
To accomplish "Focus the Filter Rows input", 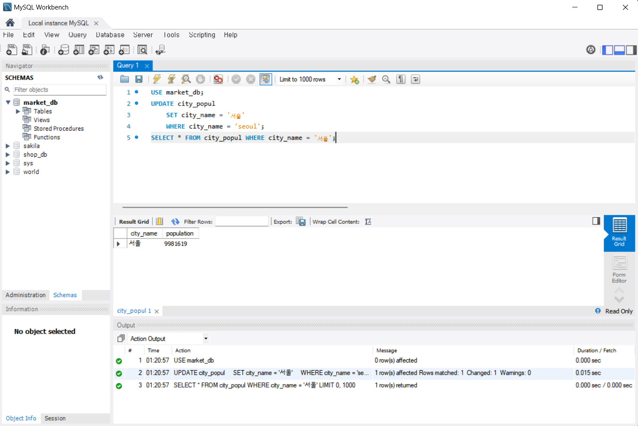I will (242, 221).
